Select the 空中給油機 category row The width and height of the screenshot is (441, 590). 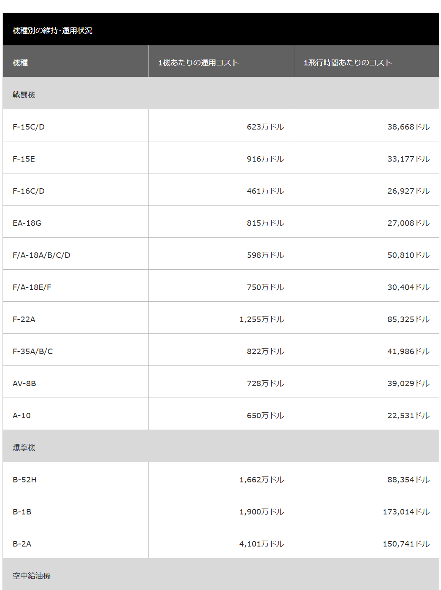coord(32,576)
